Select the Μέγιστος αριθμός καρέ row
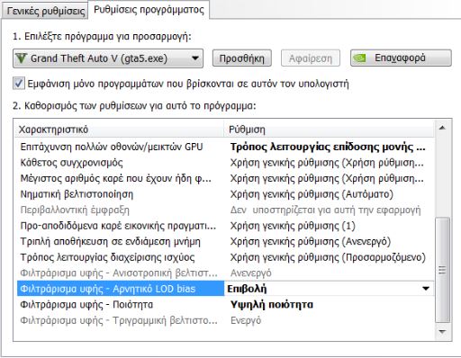 (225, 179)
